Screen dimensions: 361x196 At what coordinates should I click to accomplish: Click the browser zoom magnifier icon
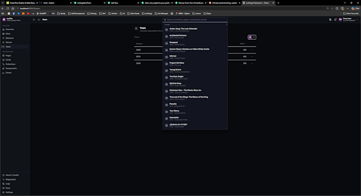coord(328,8)
